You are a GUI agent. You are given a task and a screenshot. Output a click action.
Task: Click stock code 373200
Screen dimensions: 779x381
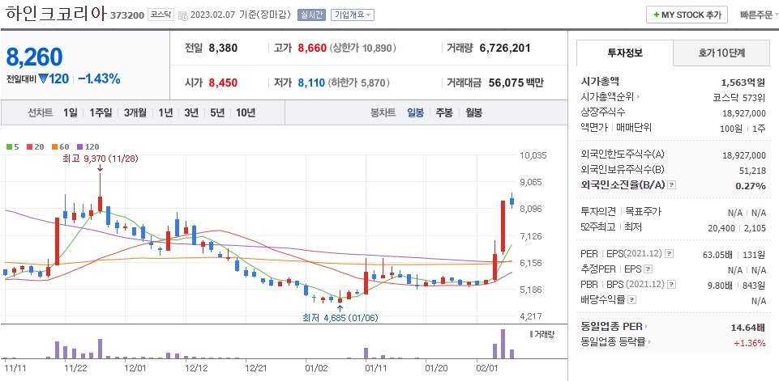(x=126, y=15)
